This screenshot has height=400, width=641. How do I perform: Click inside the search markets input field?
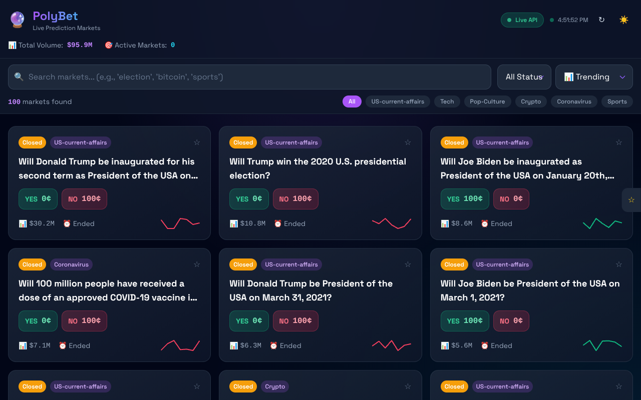click(x=200, y=76)
